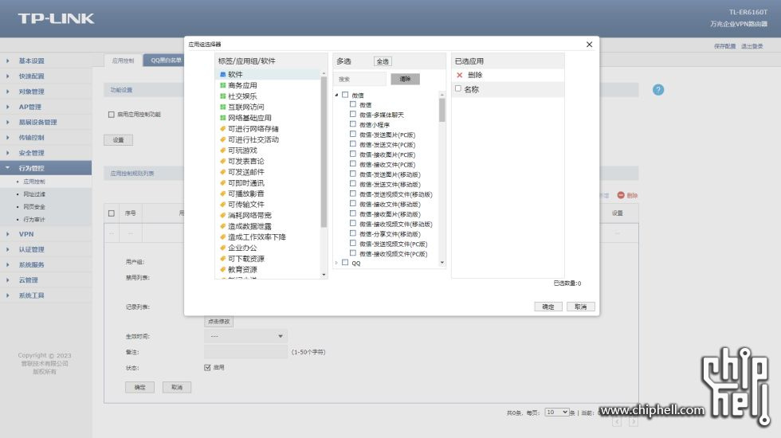Uncheck the 启用 status checkbox

click(x=207, y=367)
